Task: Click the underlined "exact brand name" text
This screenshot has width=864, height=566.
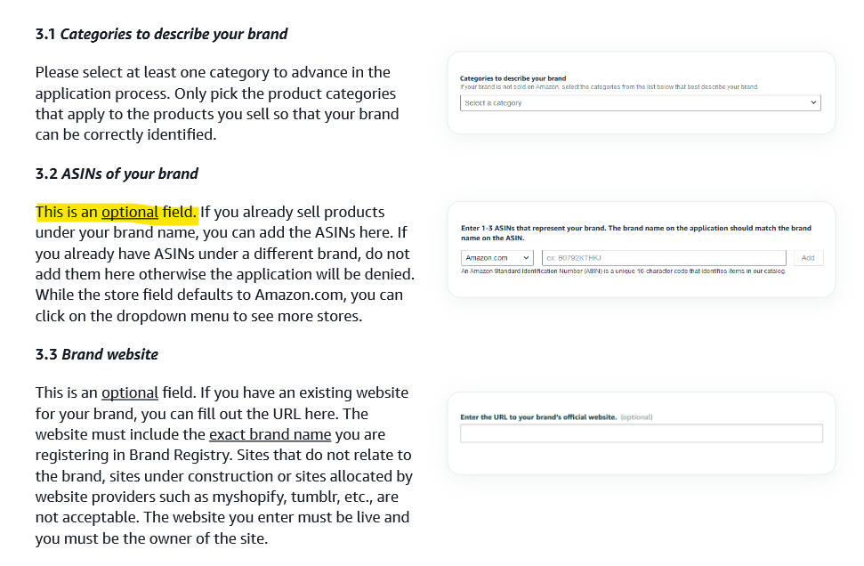Action: 270,435
